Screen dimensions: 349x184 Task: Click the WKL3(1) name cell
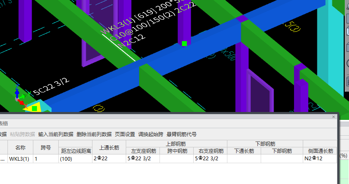(20, 159)
